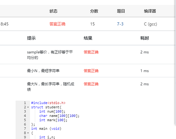Select 2 ms time in the sample等价 row

pos(145,52)
